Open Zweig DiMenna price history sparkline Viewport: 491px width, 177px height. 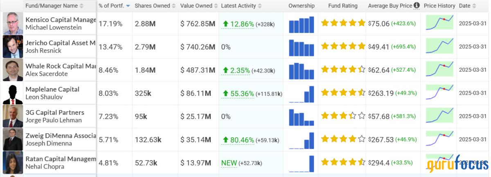click(439, 139)
